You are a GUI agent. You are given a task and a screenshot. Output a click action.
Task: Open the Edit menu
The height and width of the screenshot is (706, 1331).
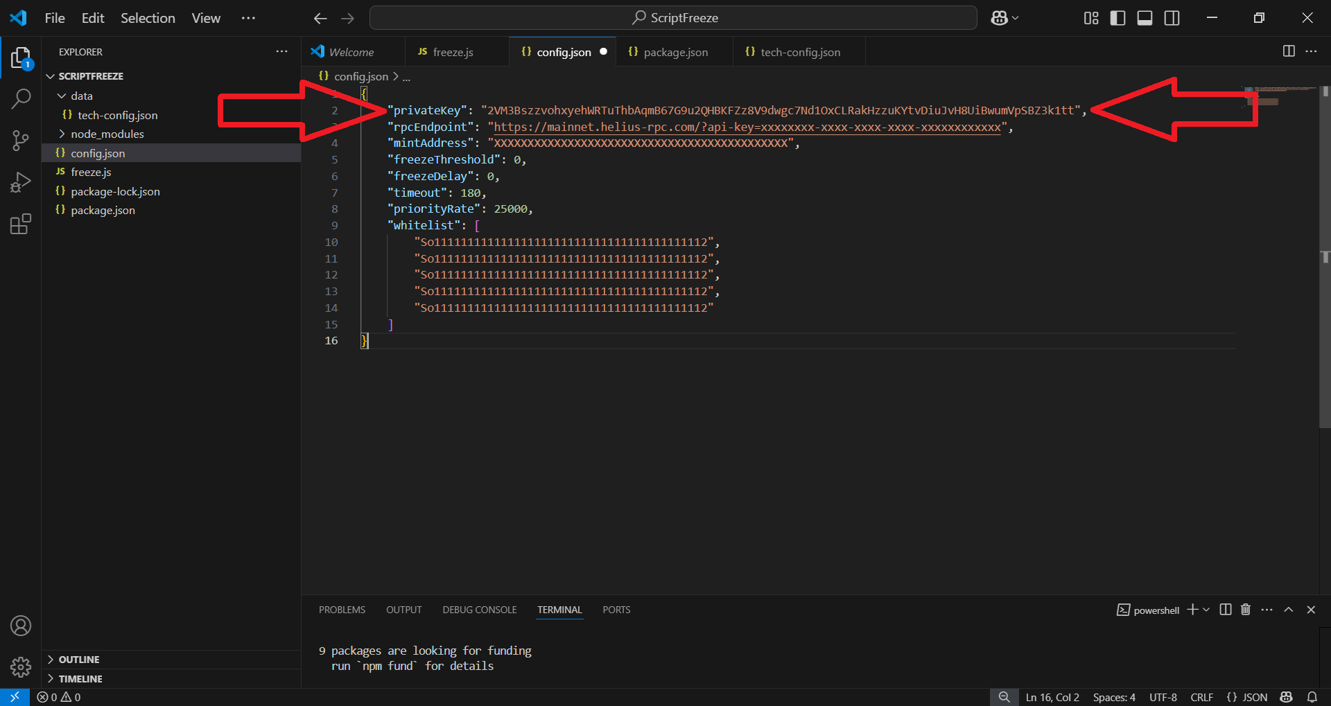coord(93,18)
